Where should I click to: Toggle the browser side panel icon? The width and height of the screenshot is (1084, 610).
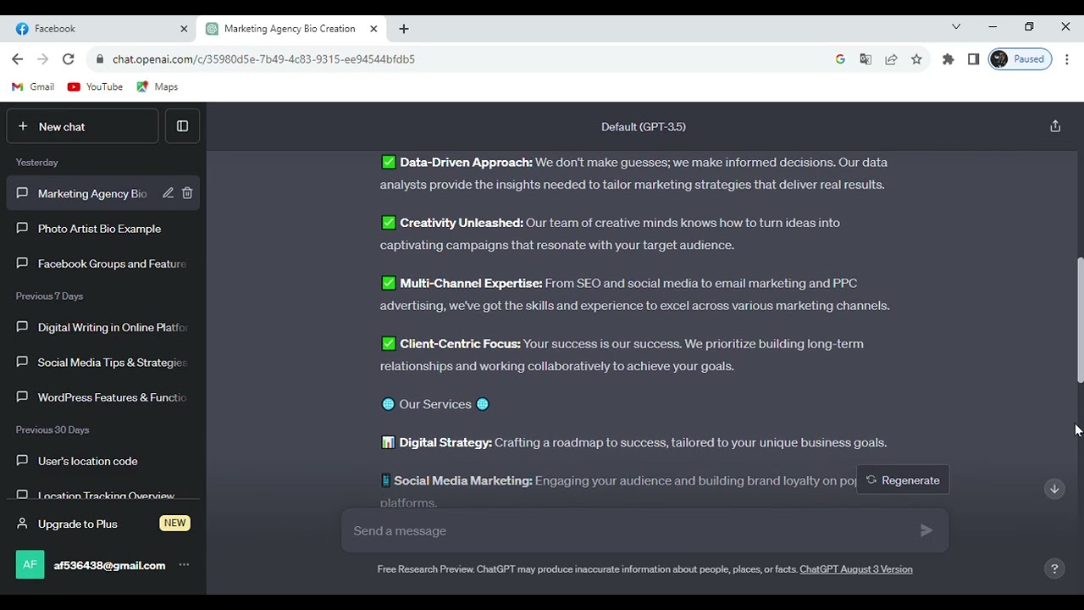pos(974,59)
